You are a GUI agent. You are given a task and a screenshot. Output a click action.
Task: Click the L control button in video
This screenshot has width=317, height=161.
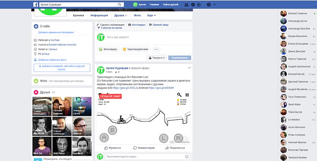[x=164, y=138]
